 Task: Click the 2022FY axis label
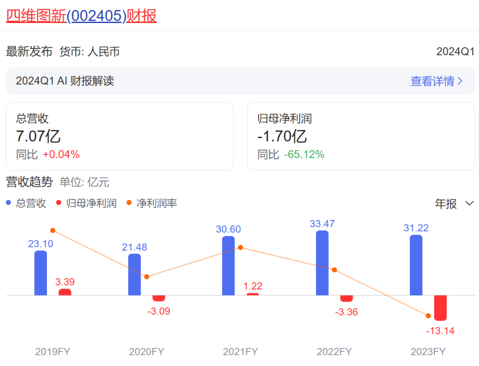pyautogui.click(x=334, y=352)
